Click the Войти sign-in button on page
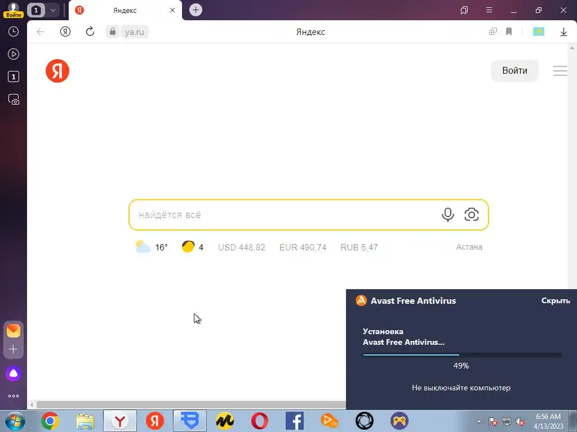Screen dimensions: 577x432 click(x=514, y=70)
